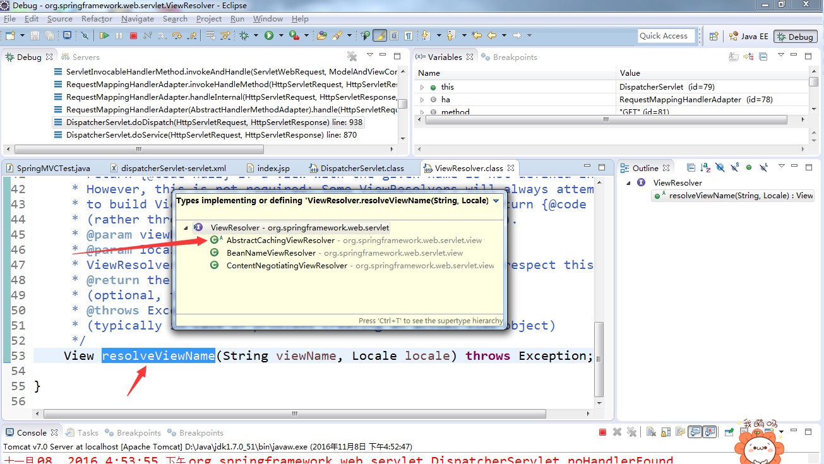This screenshot has width=824, height=464.
Task: Toggle Show Whitespace Characters in toolbar
Action: click(409, 35)
